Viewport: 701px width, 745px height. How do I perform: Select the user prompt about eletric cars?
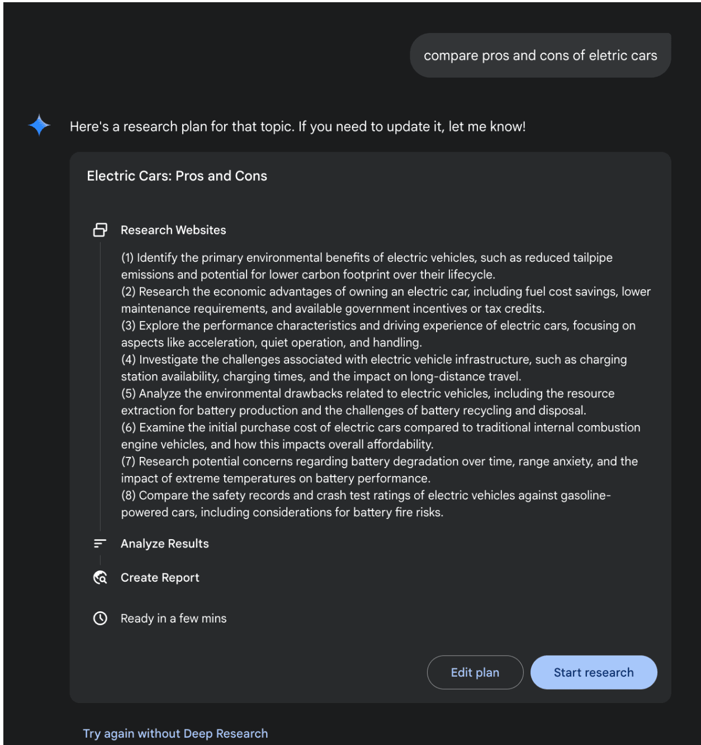click(x=540, y=55)
